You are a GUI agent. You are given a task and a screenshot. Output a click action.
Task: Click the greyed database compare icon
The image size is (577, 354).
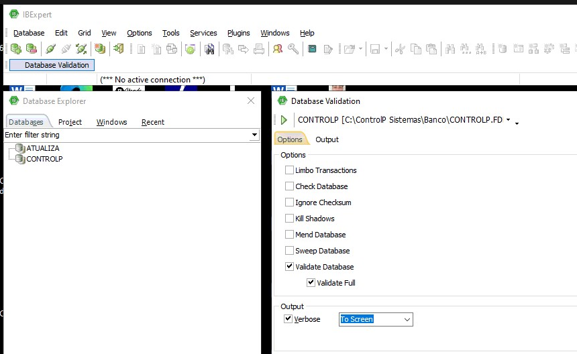coord(228,49)
